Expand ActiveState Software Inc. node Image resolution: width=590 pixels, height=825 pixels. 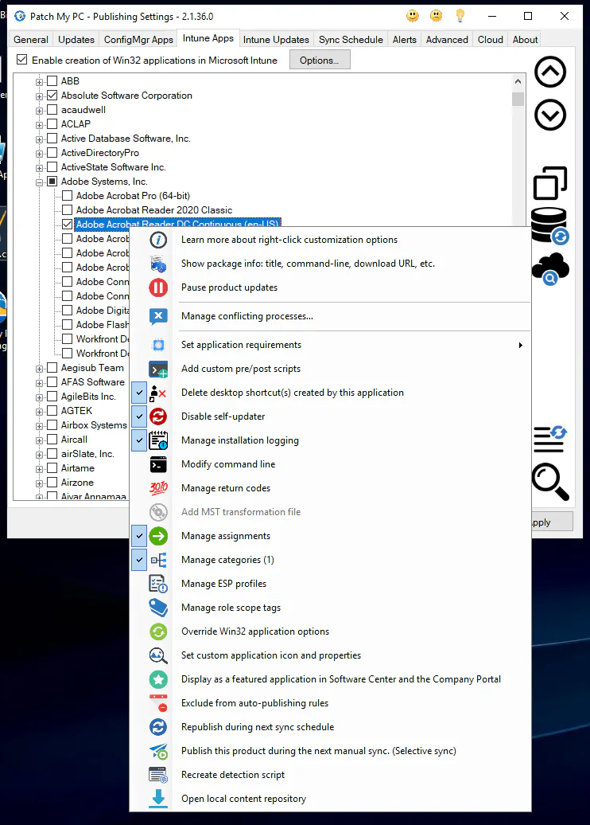40,168
